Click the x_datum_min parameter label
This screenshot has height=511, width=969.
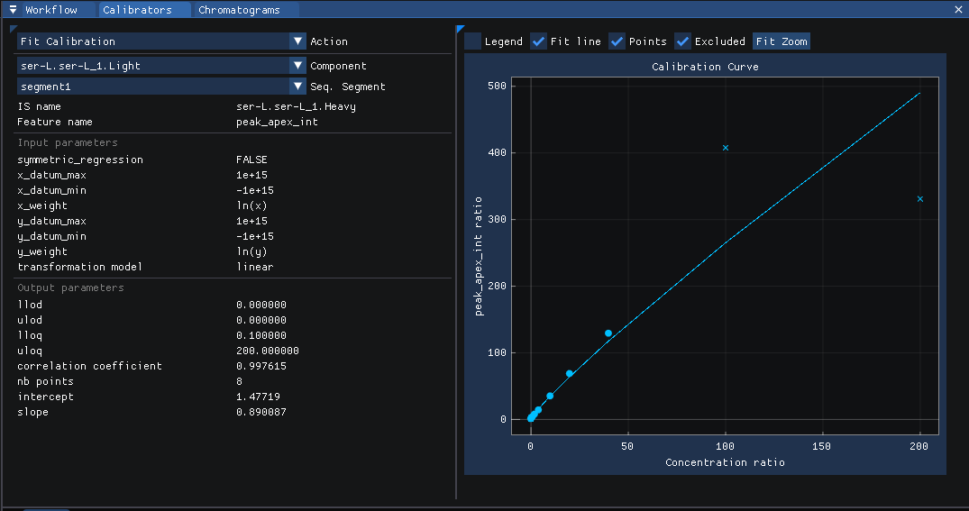(x=52, y=190)
